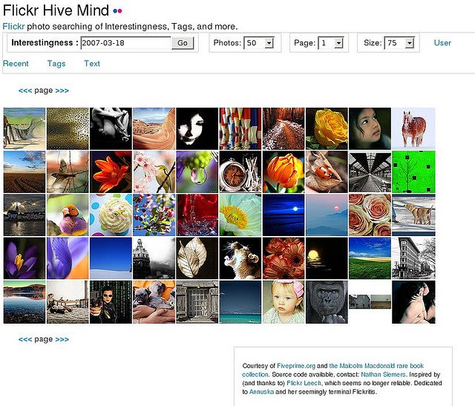
Task: Open the Size dropdown
Action: pyautogui.click(x=410, y=43)
